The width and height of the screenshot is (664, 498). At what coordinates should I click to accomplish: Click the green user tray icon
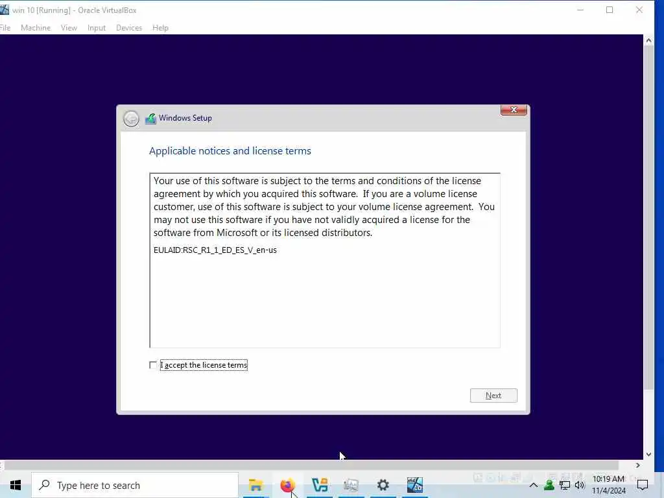(549, 485)
